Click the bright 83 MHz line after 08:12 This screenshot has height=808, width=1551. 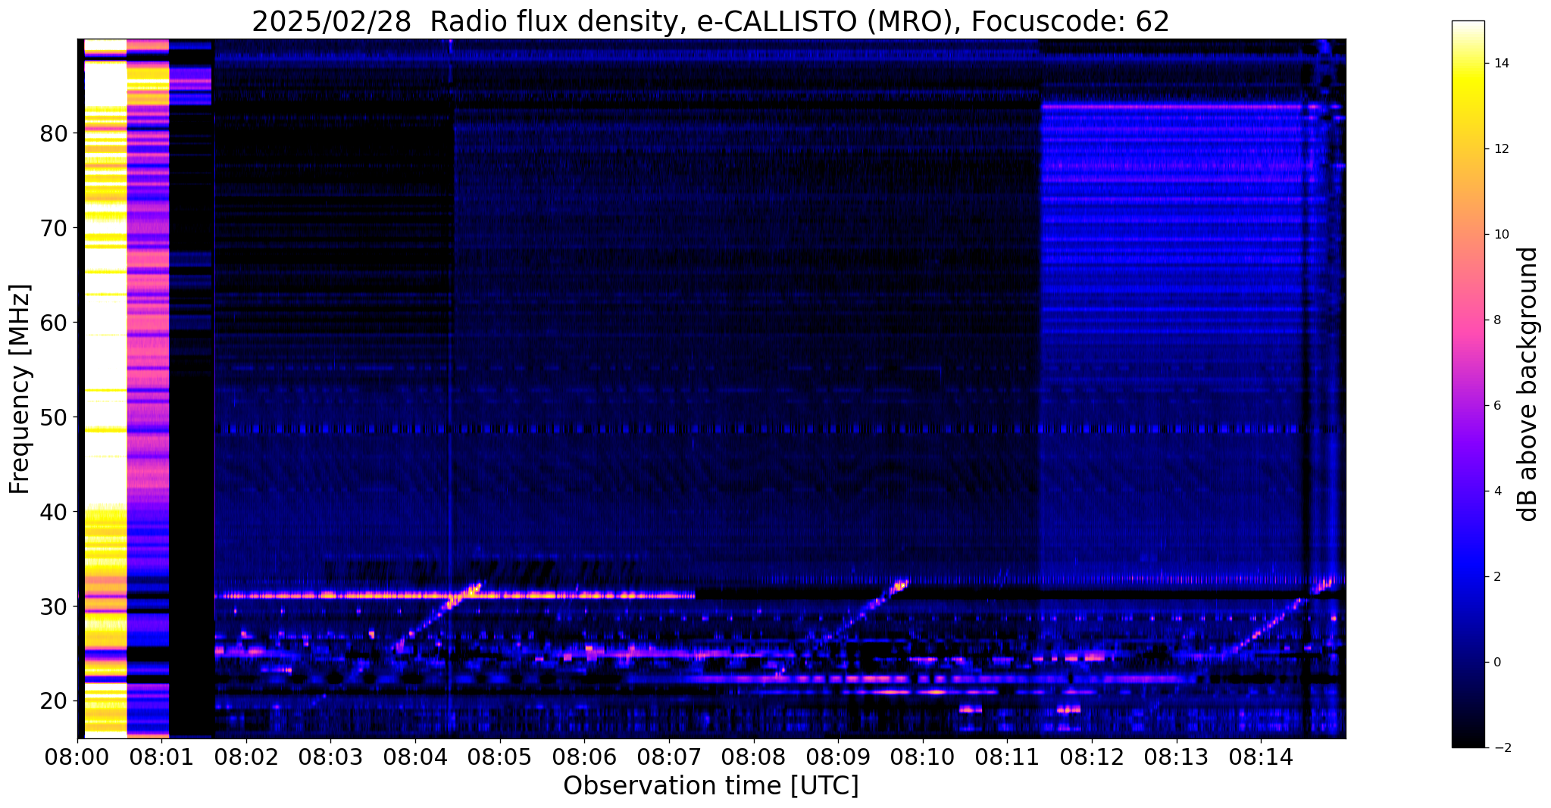[1171, 107]
